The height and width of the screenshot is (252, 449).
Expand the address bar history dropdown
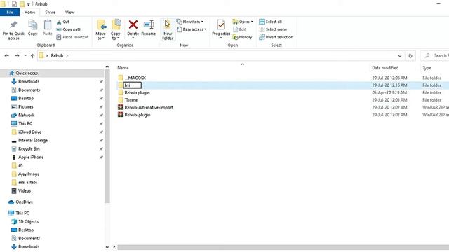click(400, 56)
